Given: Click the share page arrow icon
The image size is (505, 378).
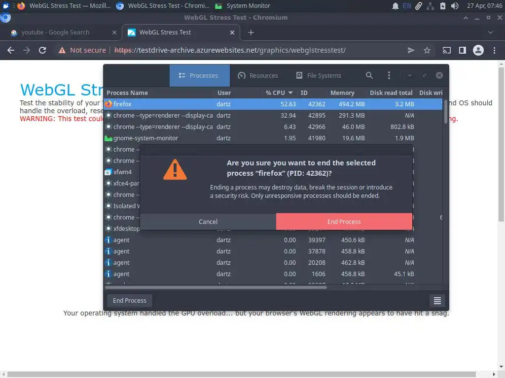Looking at the screenshot, I should [411, 50].
